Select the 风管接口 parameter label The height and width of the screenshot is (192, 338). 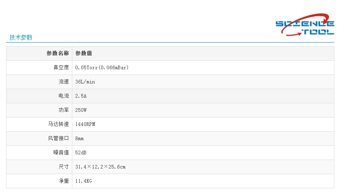tap(58, 139)
